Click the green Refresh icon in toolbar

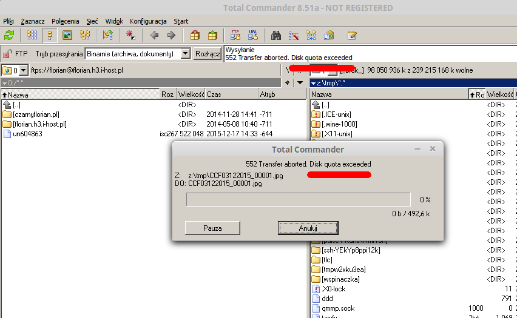click(9, 35)
